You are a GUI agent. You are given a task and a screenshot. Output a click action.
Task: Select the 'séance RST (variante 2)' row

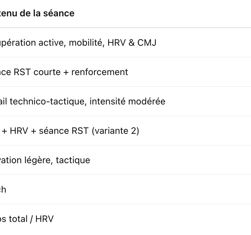69,131
